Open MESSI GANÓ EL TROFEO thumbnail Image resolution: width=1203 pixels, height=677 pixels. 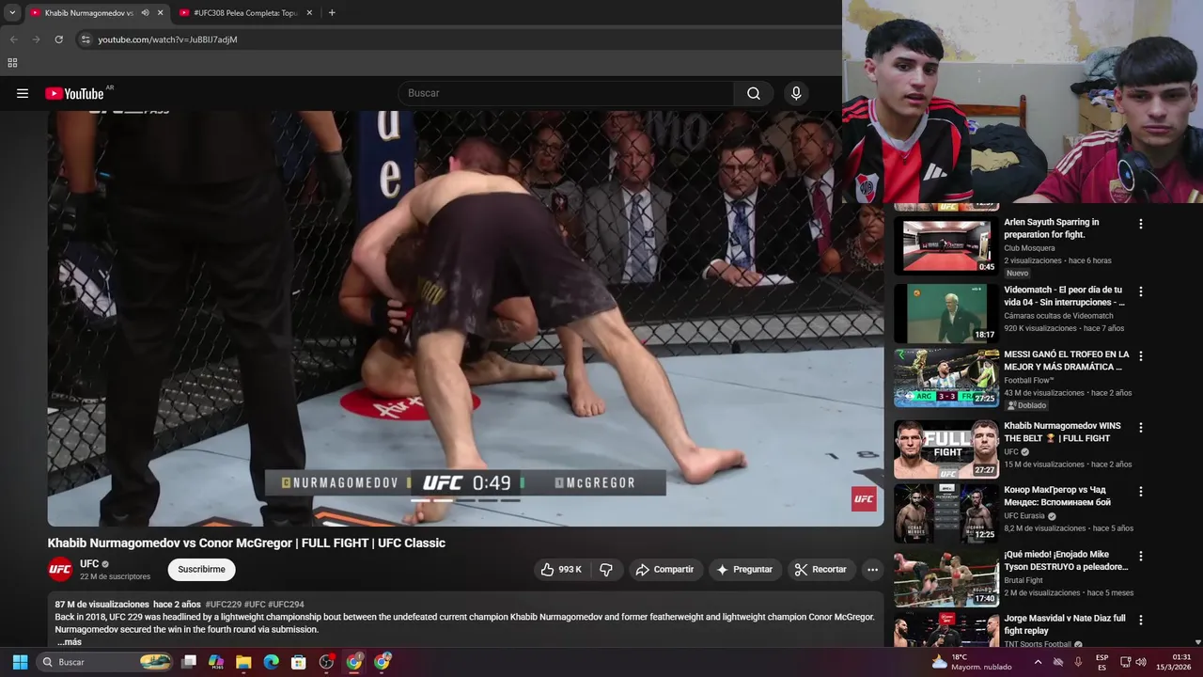click(946, 377)
